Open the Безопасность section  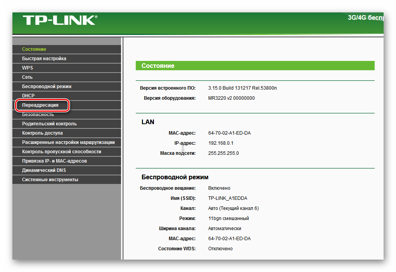point(38,114)
